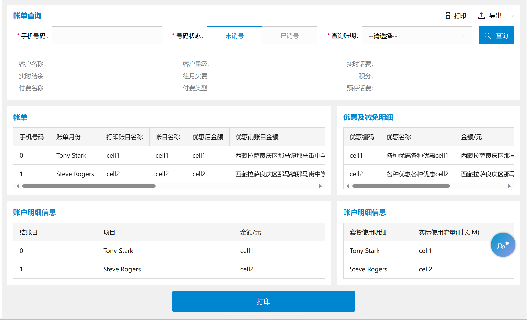Image resolution: width=527 pixels, height=320 pixels.
Task: Click 各种优惠各种优惠cell1 cell
Action: coord(417,155)
